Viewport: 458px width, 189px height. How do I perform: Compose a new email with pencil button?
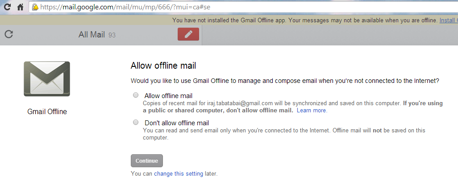188,34
